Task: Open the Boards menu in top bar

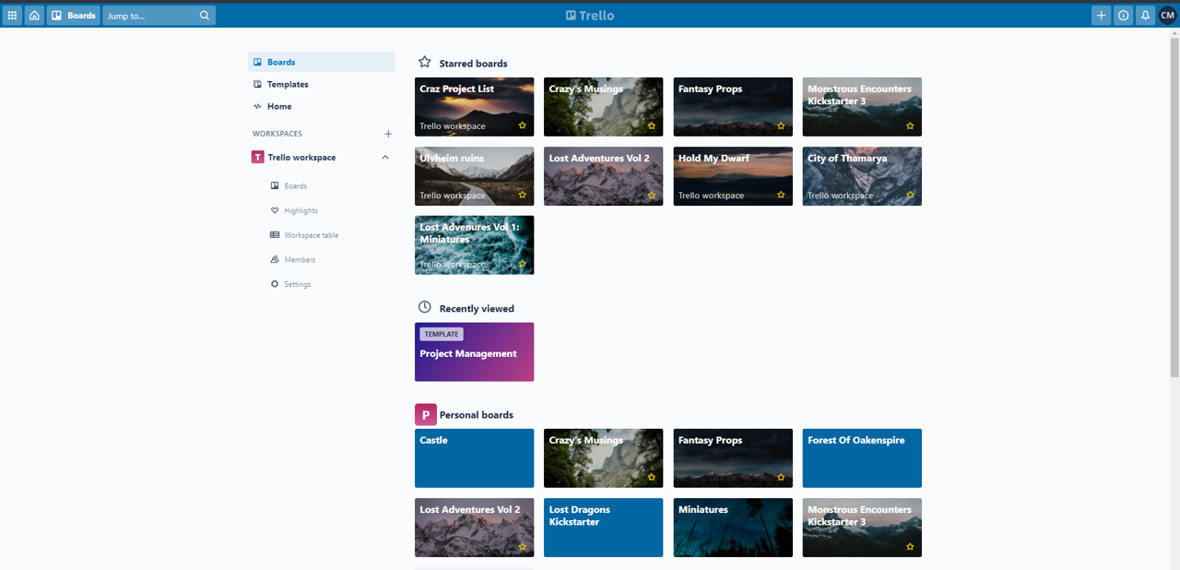Action: (74, 16)
